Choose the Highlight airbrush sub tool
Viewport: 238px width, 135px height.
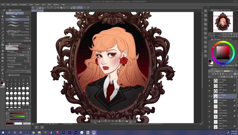17,23
